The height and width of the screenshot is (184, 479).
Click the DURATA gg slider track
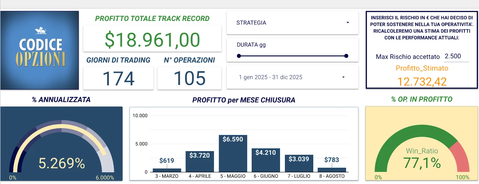click(292, 56)
